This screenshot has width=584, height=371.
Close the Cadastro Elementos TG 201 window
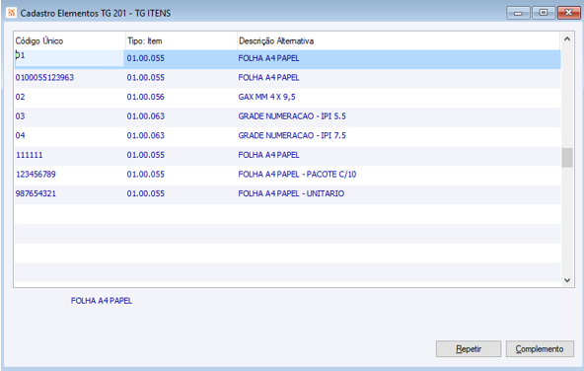(569, 13)
